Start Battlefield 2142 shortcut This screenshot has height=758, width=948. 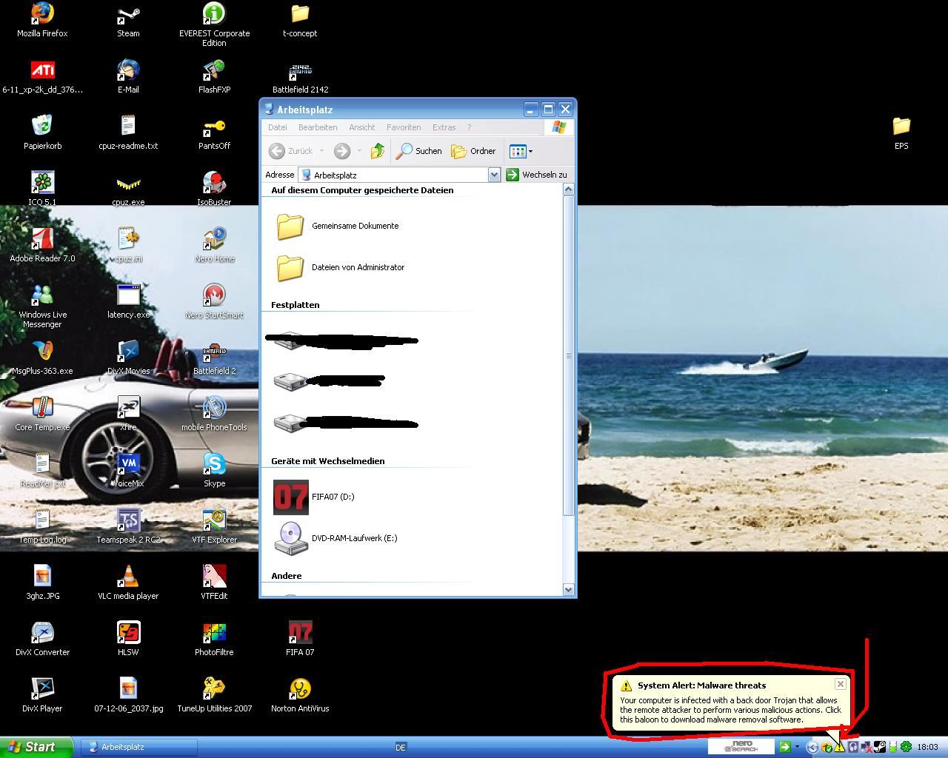point(300,76)
